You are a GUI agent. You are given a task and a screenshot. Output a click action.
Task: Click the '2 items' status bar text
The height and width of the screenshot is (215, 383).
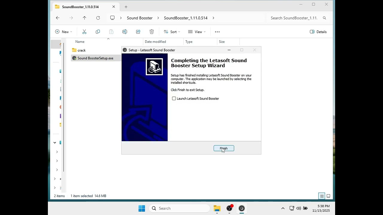tap(59, 196)
